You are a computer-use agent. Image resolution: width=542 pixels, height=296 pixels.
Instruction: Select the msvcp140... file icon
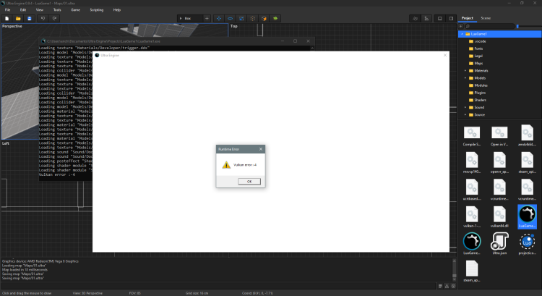(x=472, y=162)
